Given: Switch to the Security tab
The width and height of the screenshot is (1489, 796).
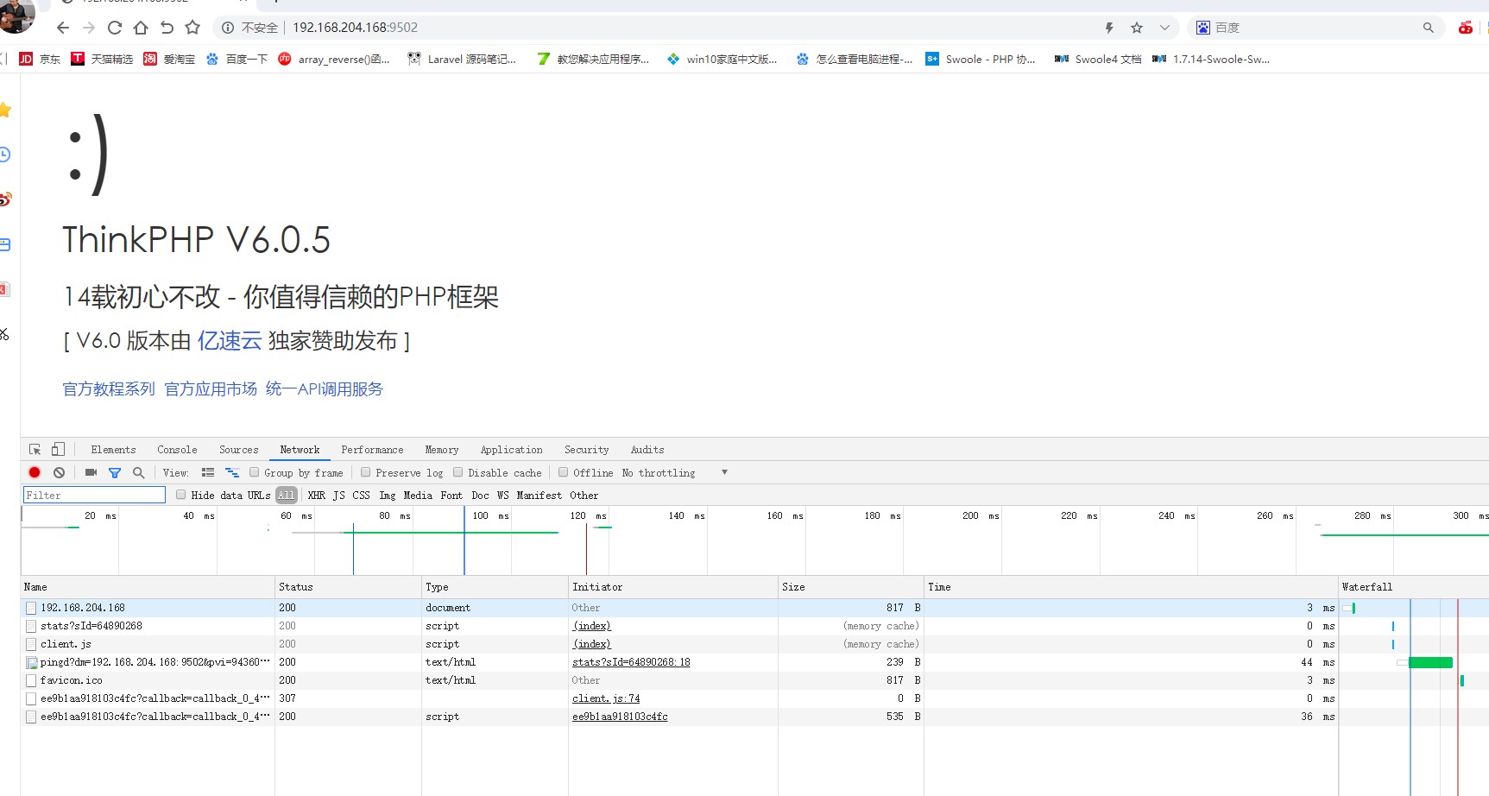Looking at the screenshot, I should tap(586, 449).
